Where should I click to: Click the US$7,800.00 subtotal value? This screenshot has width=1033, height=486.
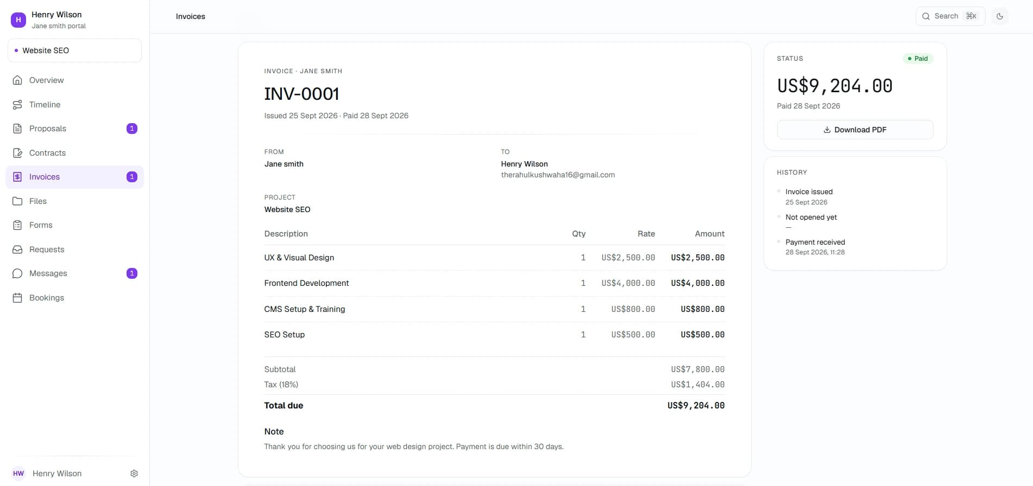[697, 369]
